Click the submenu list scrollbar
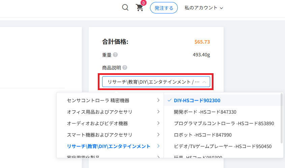285x168 pixels. [x=282, y=118]
